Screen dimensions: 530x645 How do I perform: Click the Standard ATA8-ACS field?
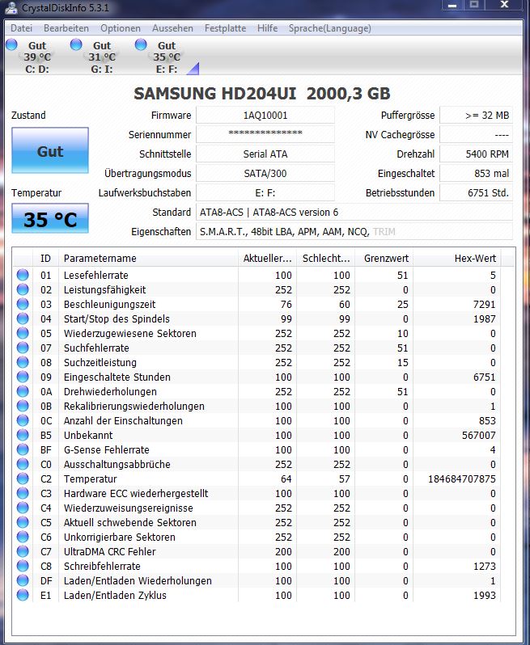354,213
